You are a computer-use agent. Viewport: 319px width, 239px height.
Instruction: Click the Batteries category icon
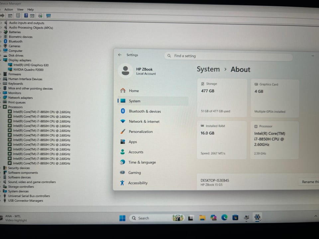[6, 32]
